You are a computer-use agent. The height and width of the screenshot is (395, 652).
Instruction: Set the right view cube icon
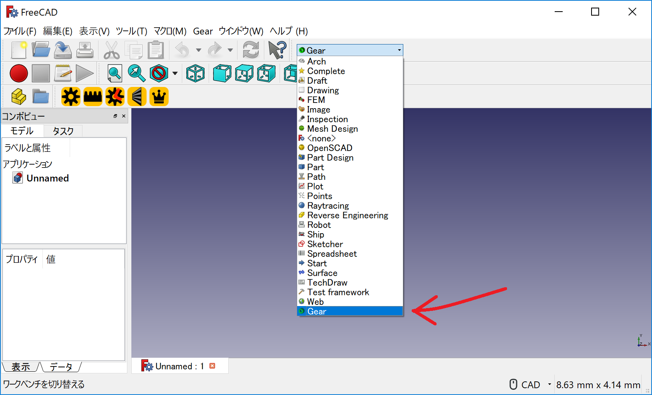(266, 73)
